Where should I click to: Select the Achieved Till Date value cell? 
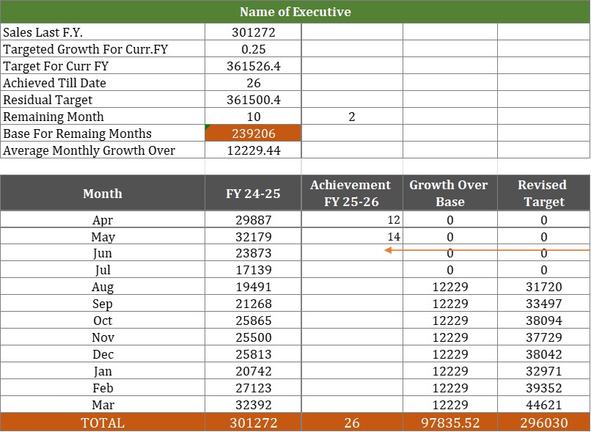pyautogui.click(x=253, y=83)
